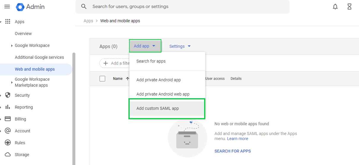Click the Account at-sign icon
Image resolution: width=359 pixels, height=165 pixels.
pyautogui.click(x=8, y=131)
